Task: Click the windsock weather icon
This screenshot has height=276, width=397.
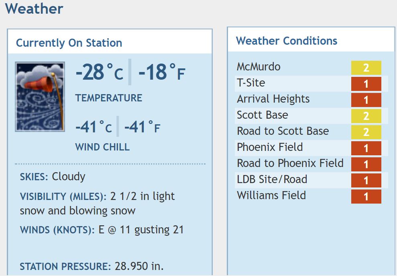Action: click(x=40, y=97)
